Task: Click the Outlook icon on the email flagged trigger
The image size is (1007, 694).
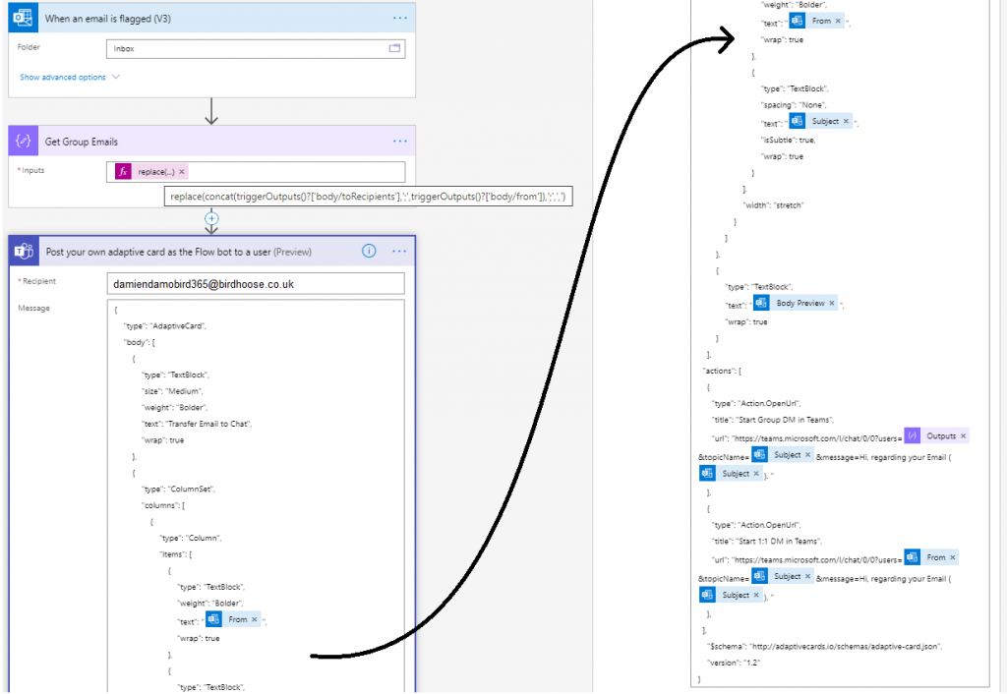Action: coord(25,18)
